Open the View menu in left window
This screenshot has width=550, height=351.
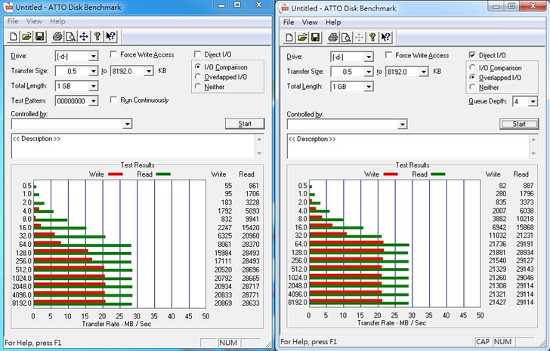[34, 22]
